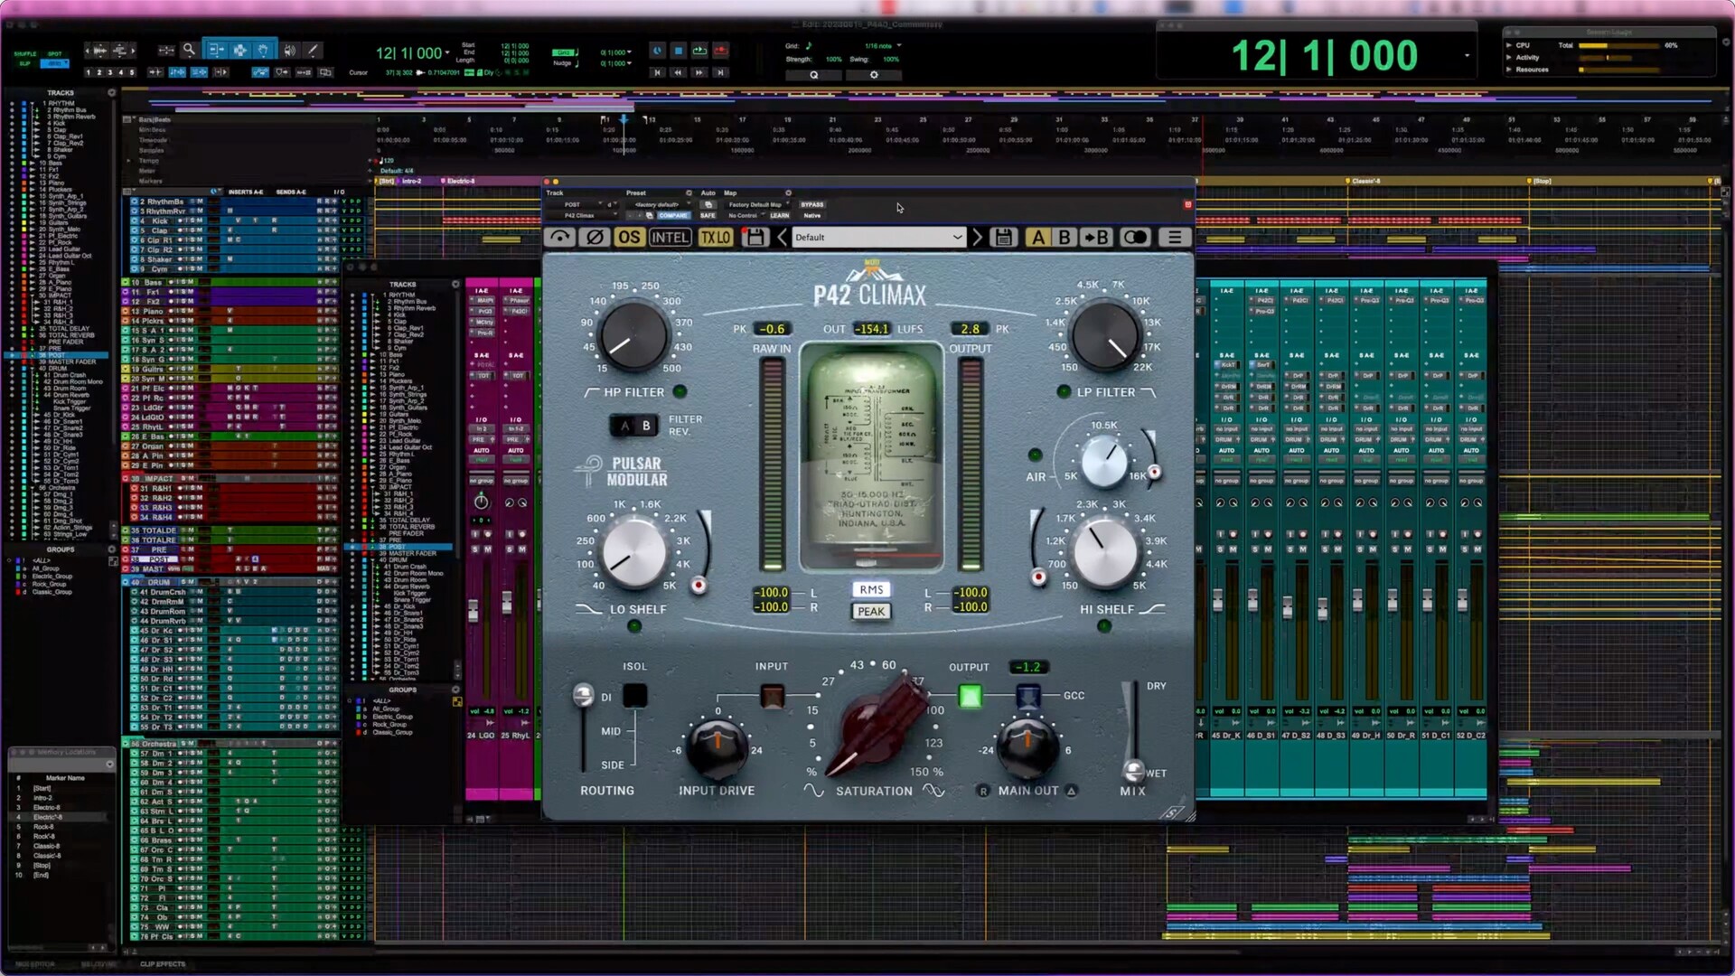Click the two-circle link icon in plugin toolbar
The width and height of the screenshot is (1735, 976).
pyautogui.click(x=1135, y=238)
